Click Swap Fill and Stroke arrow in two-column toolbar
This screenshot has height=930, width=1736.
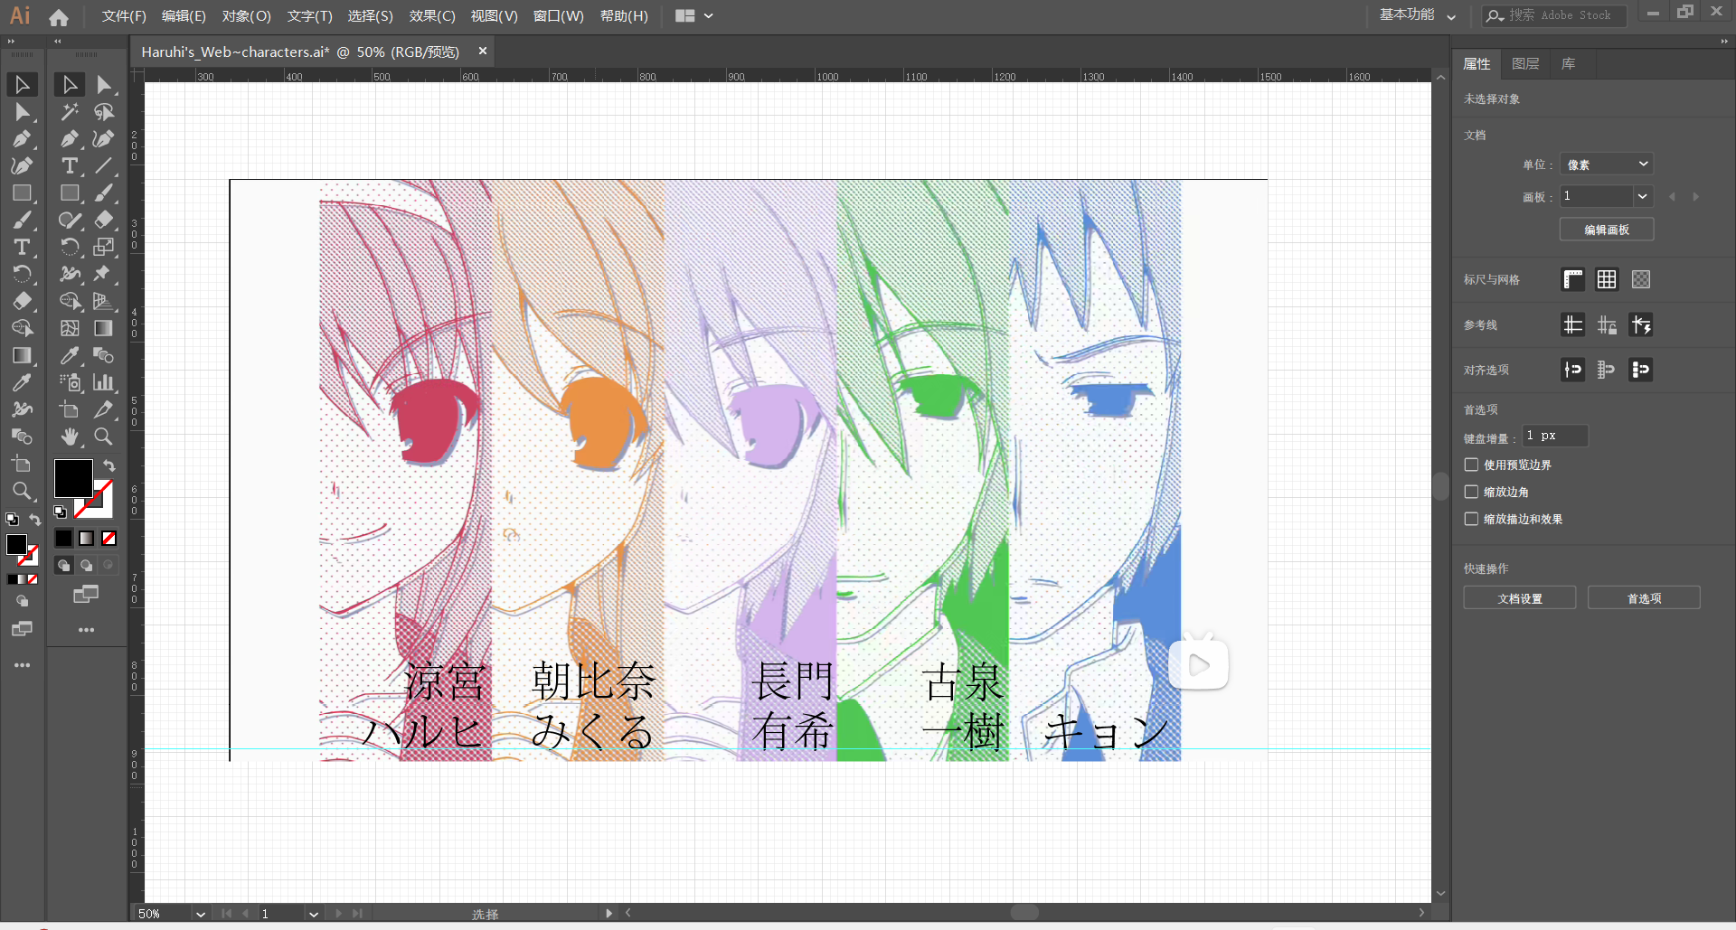coord(109,466)
